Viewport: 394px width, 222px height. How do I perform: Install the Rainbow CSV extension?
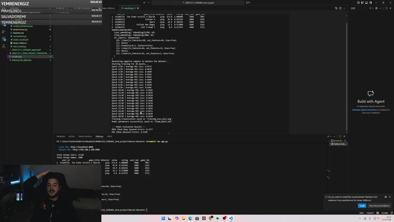362,206
